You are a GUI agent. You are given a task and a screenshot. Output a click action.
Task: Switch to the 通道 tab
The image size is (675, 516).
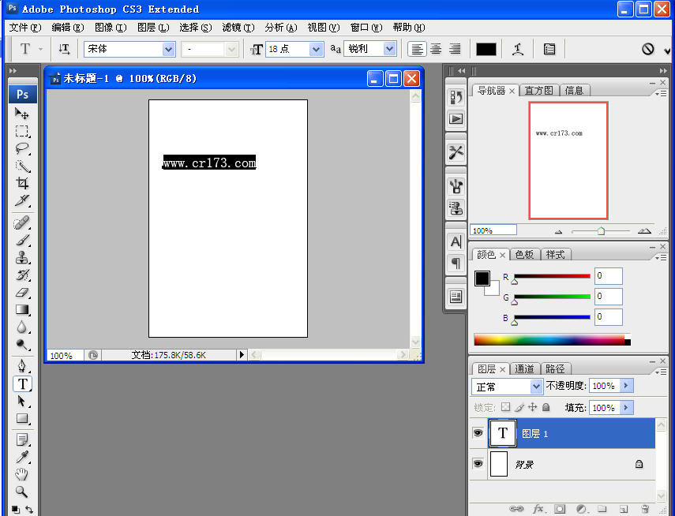[x=524, y=368]
